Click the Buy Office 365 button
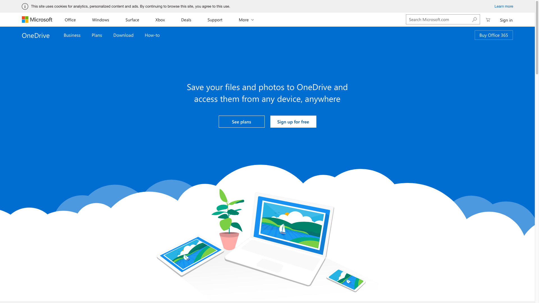539x303 pixels. [494, 35]
